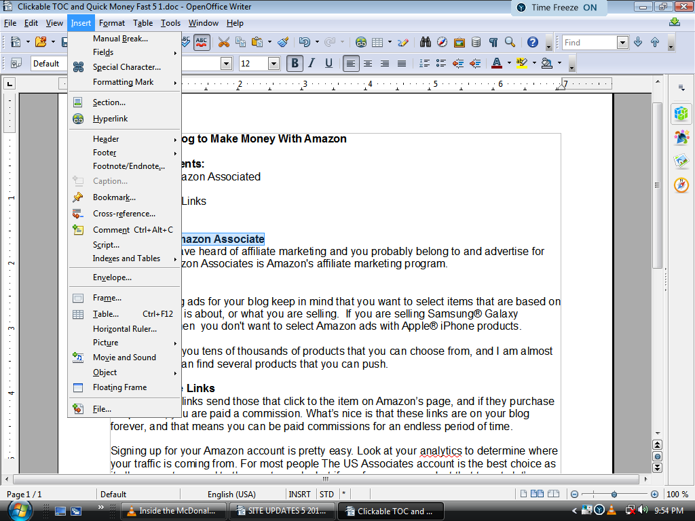Toggle AutoSpellcheck ABC button
695x521 pixels.
tap(201, 42)
